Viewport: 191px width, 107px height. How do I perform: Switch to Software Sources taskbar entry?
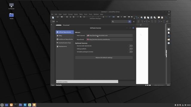pos(34,105)
